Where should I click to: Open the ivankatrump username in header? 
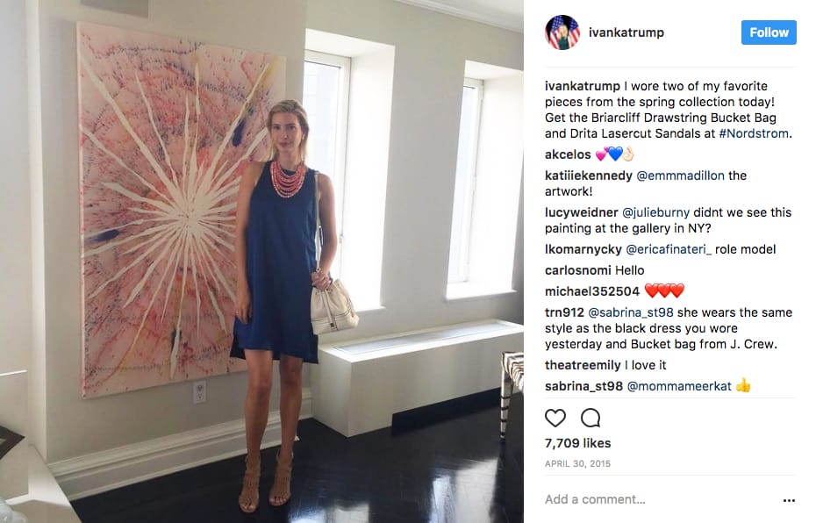tap(626, 32)
